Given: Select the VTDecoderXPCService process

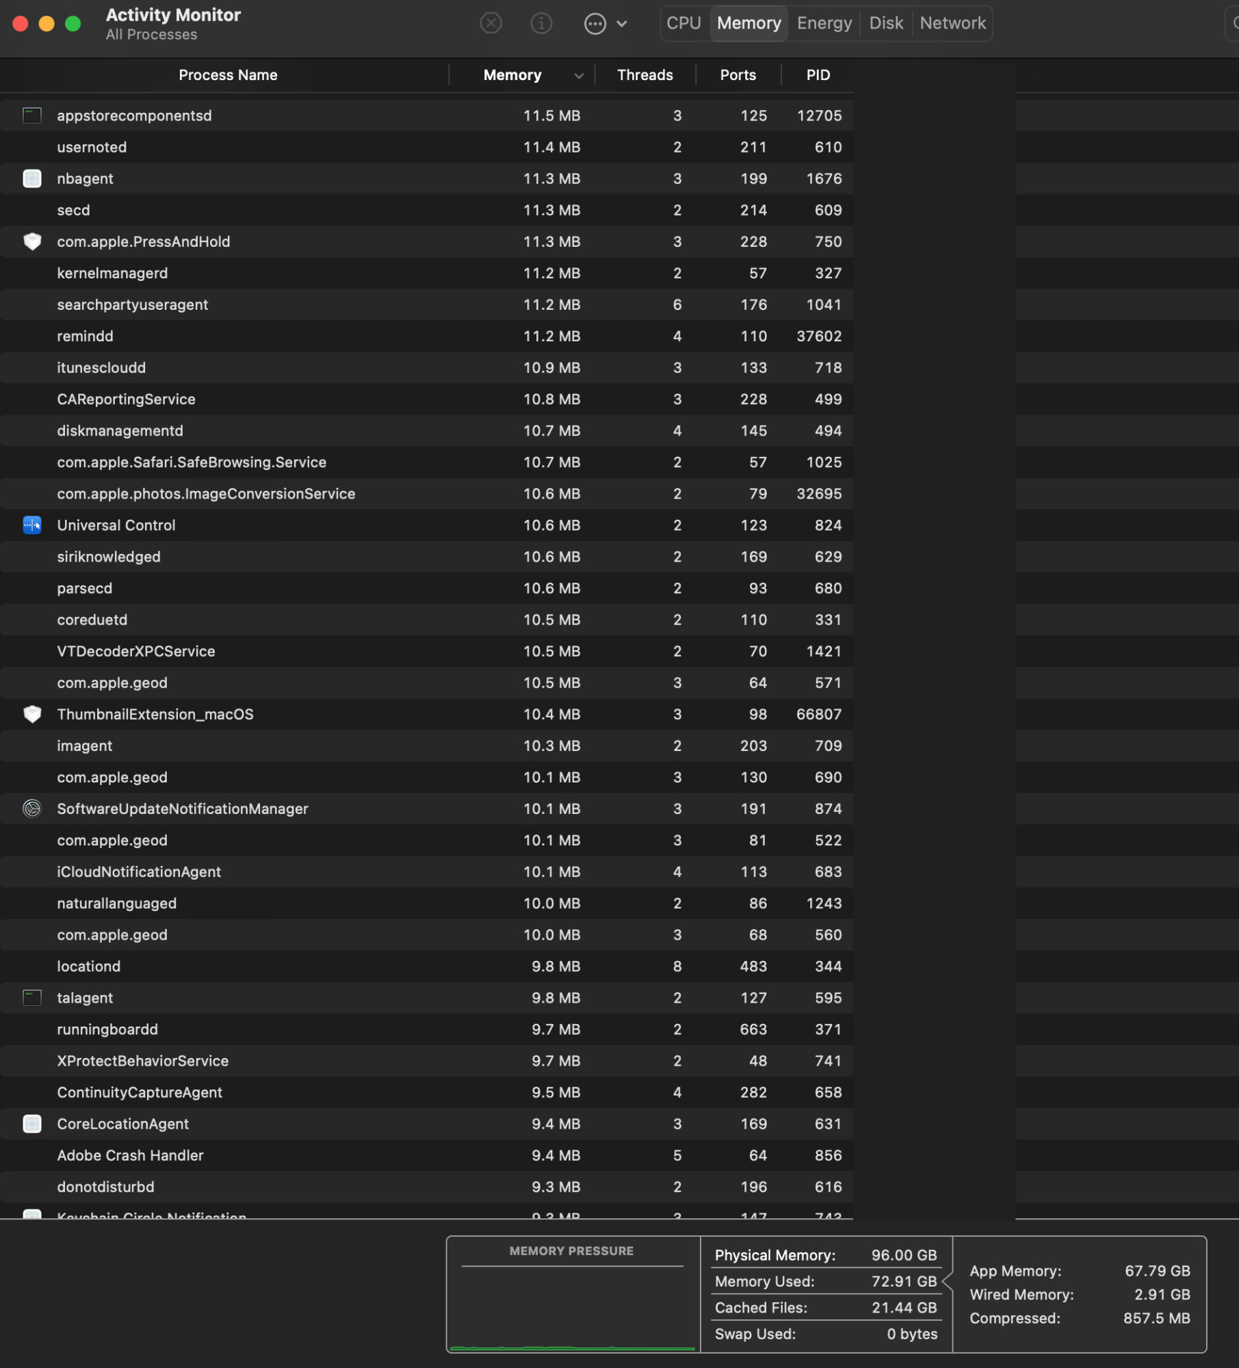Looking at the screenshot, I should click(426, 651).
